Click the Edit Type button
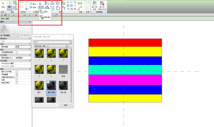Viewport: 214px width, 127px height. coord(25,35)
